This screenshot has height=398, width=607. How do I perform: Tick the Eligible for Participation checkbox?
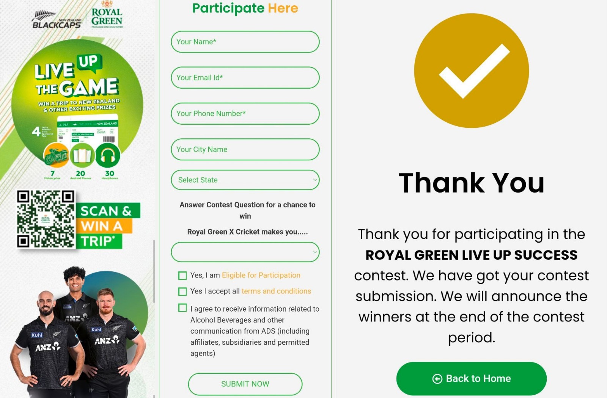182,276
